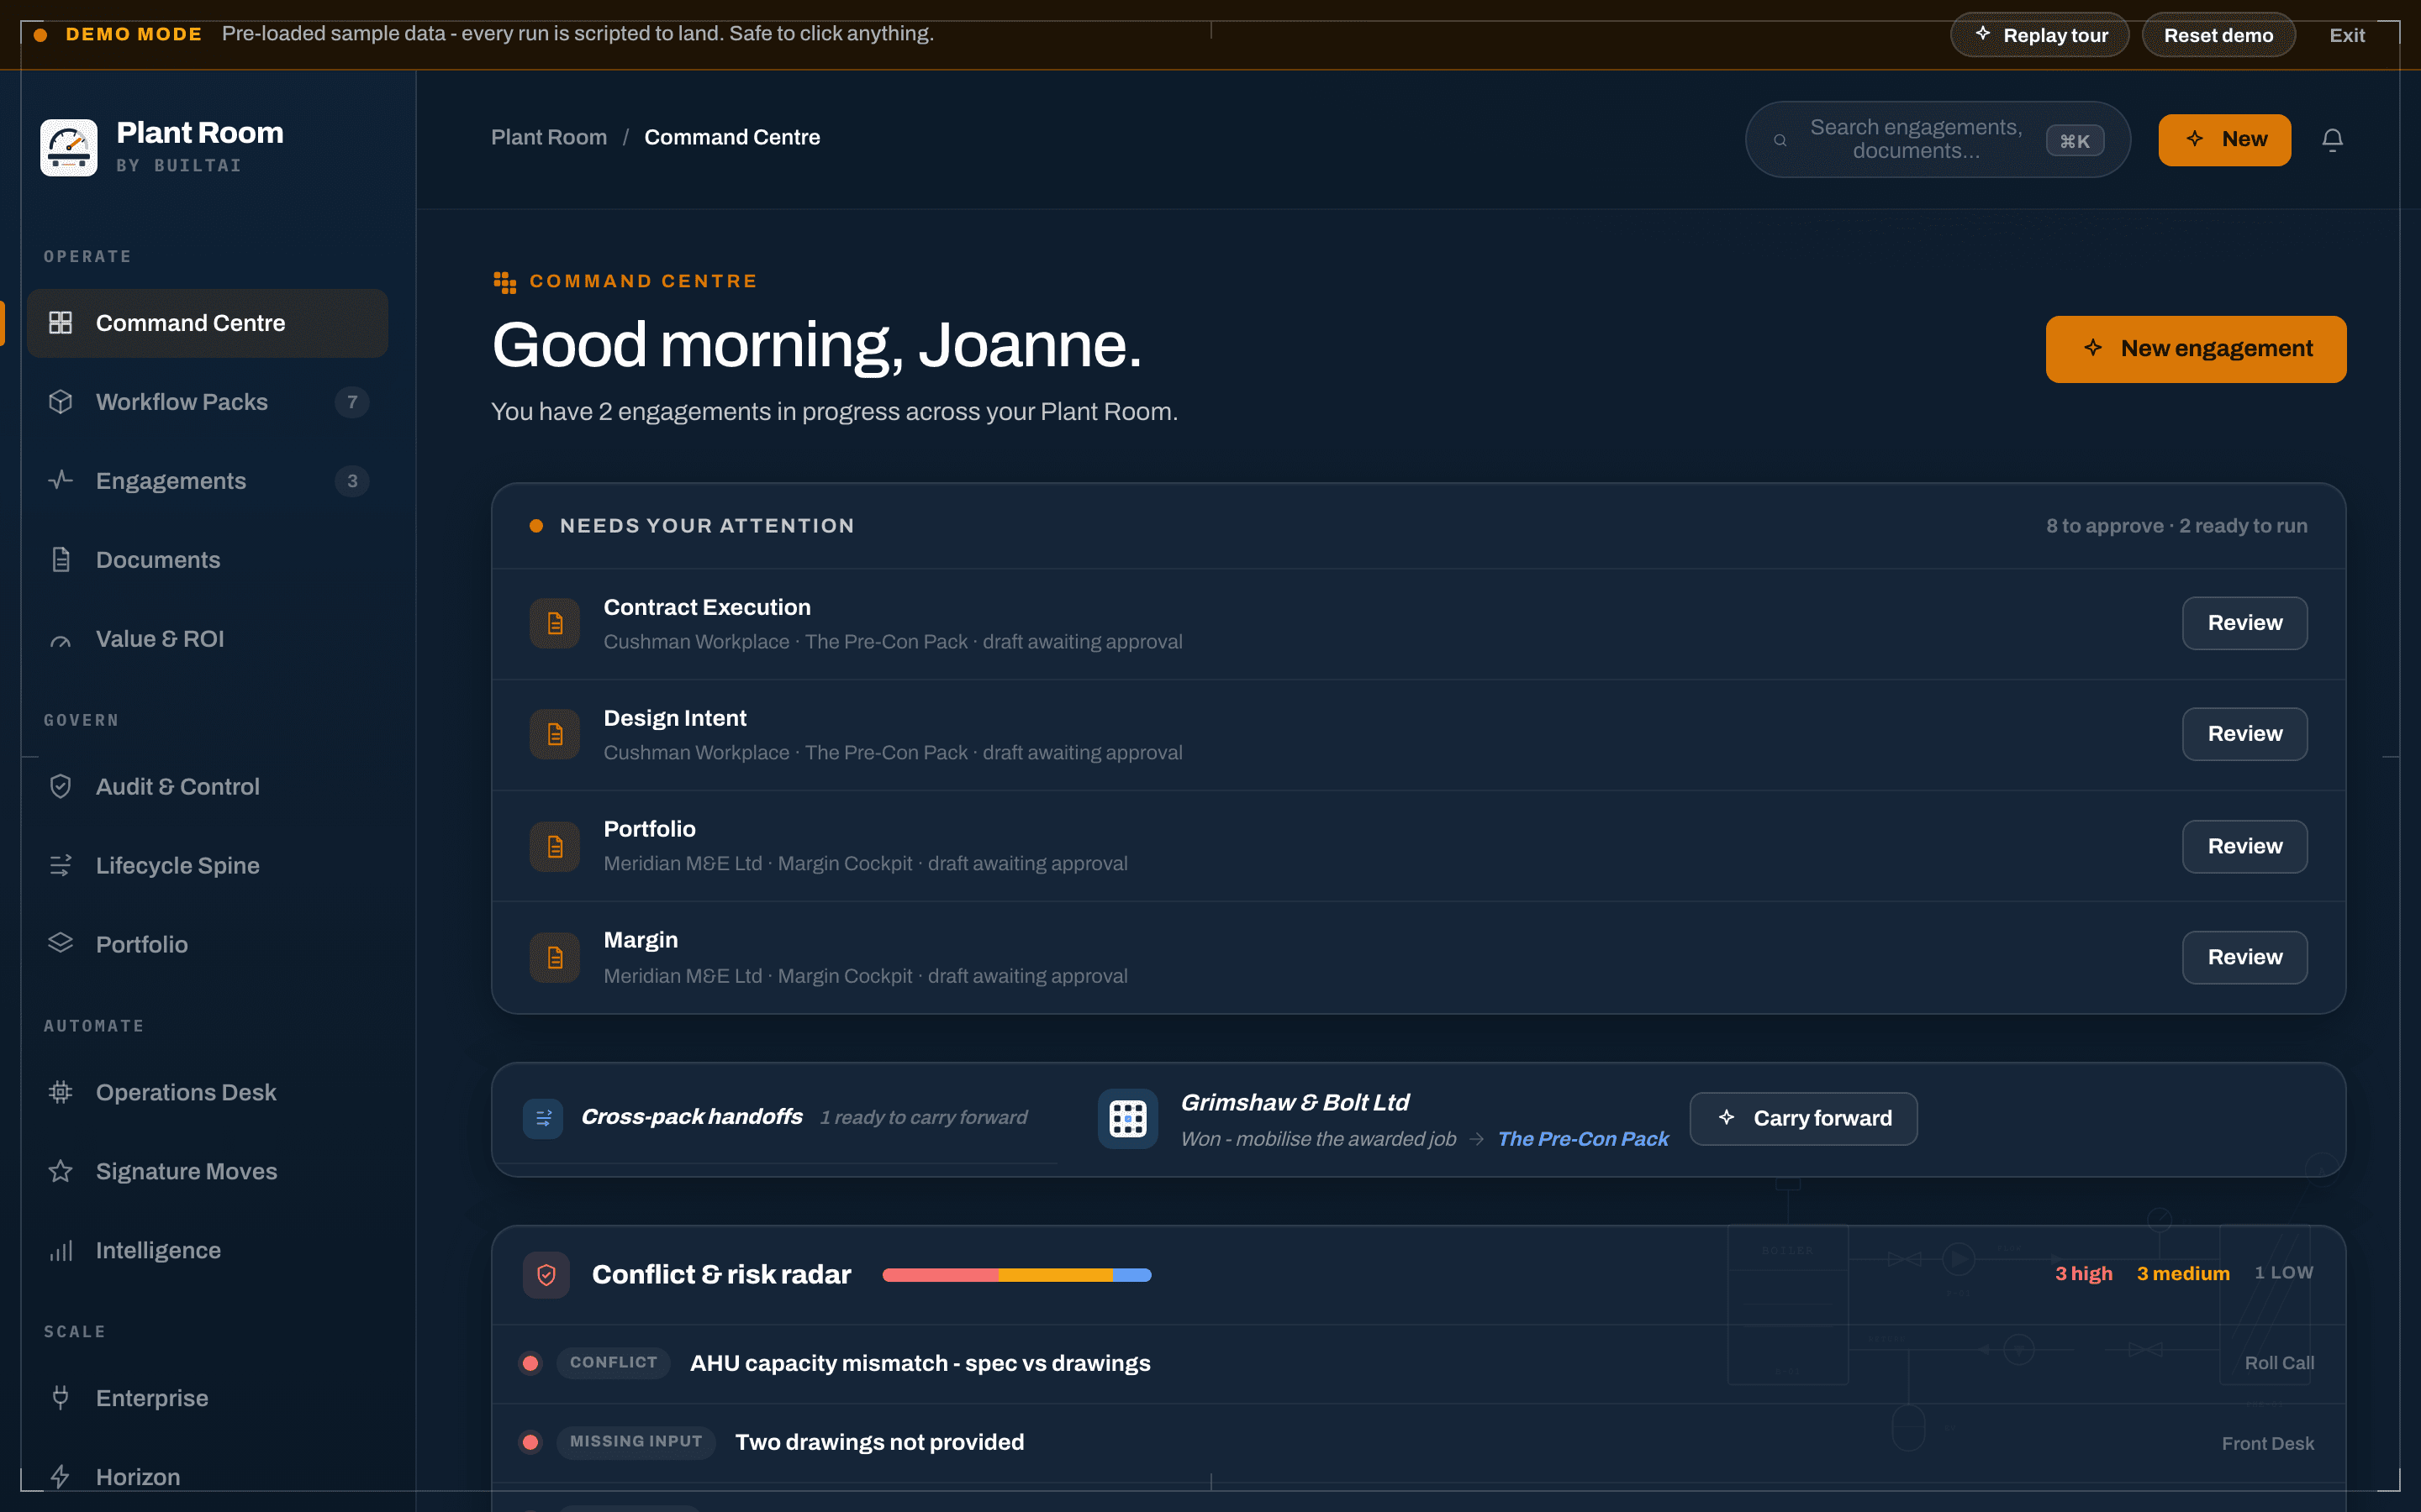
Task: Click Reset demo in the banner
Action: pos(2218,35)
